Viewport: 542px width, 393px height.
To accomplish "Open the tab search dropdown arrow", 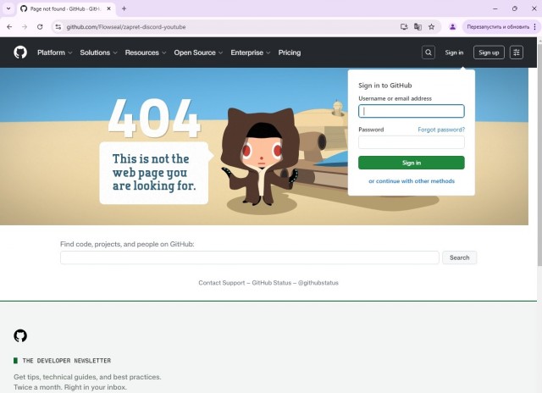I will [x=8, y=8].
